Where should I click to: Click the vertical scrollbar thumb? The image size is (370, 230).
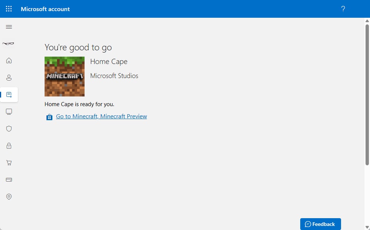pos(367,95)
